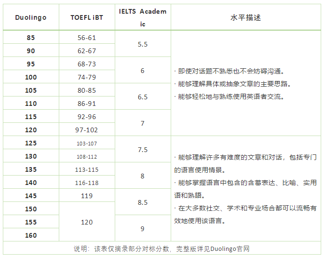The image size is (324, 257).
Task: Click the Duolingo score 120 cell
Action: tap(31, 129)
